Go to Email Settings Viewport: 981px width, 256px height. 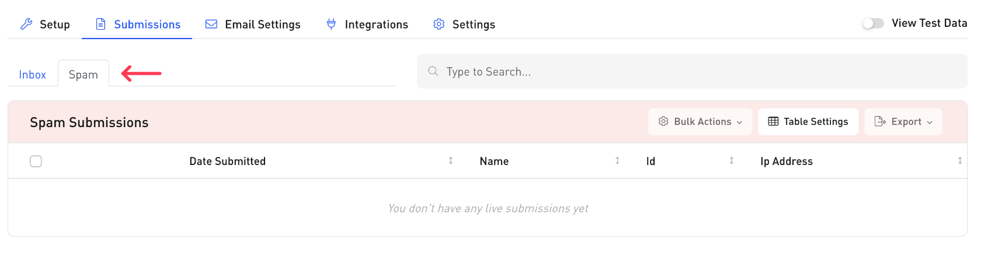(x=262, y=24)
